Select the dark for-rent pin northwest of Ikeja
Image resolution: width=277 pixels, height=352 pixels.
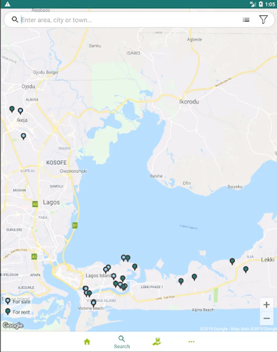coord(12,109)
